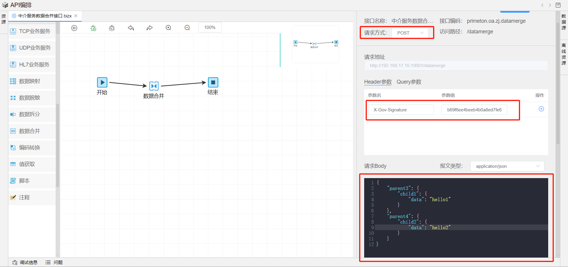Select the 数据合并 node on canvas

click(x=154, y=86)
